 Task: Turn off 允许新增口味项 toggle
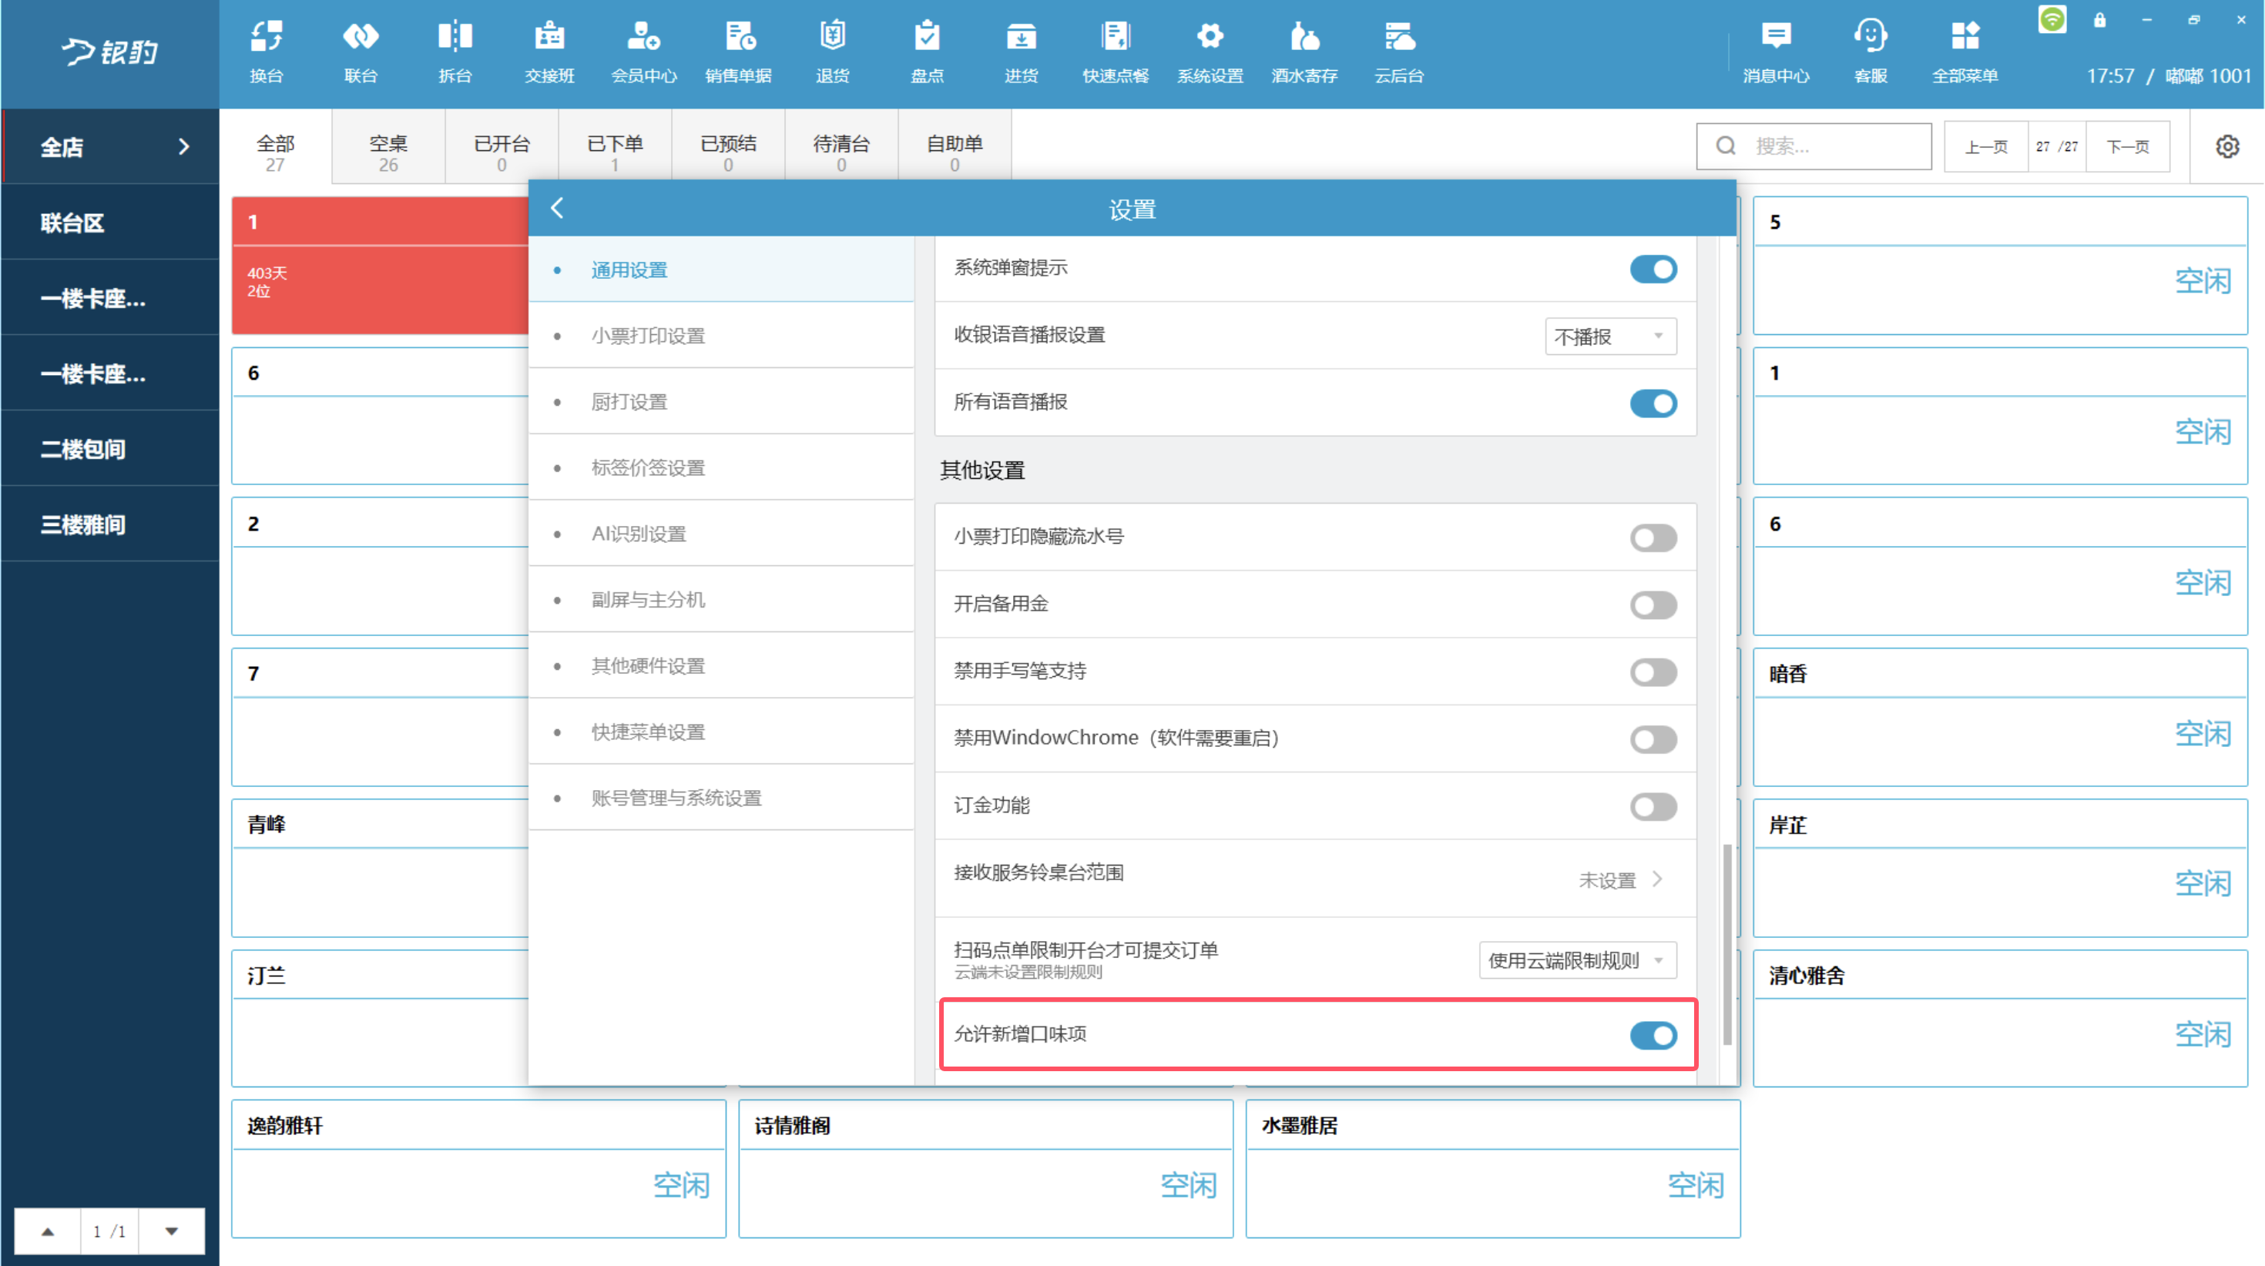[1653, 1035]
